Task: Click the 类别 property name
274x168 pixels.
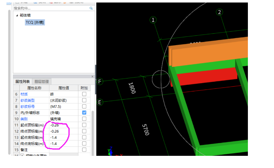Action: click(24, 119)
